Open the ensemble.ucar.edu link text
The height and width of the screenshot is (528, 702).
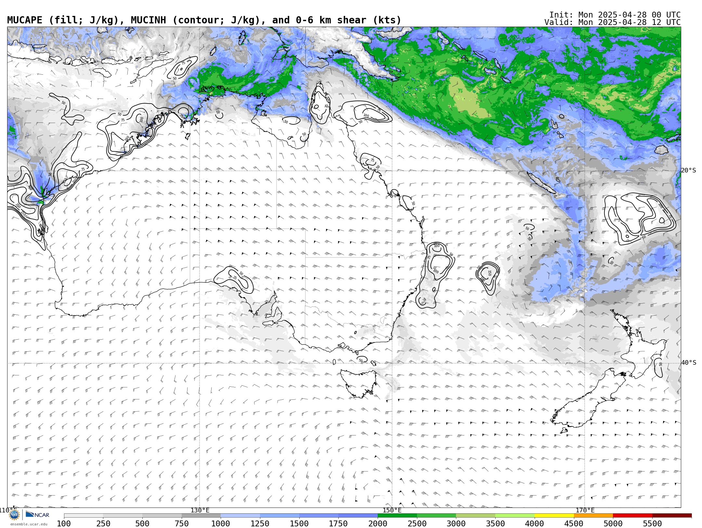click(x=29, y=524)
